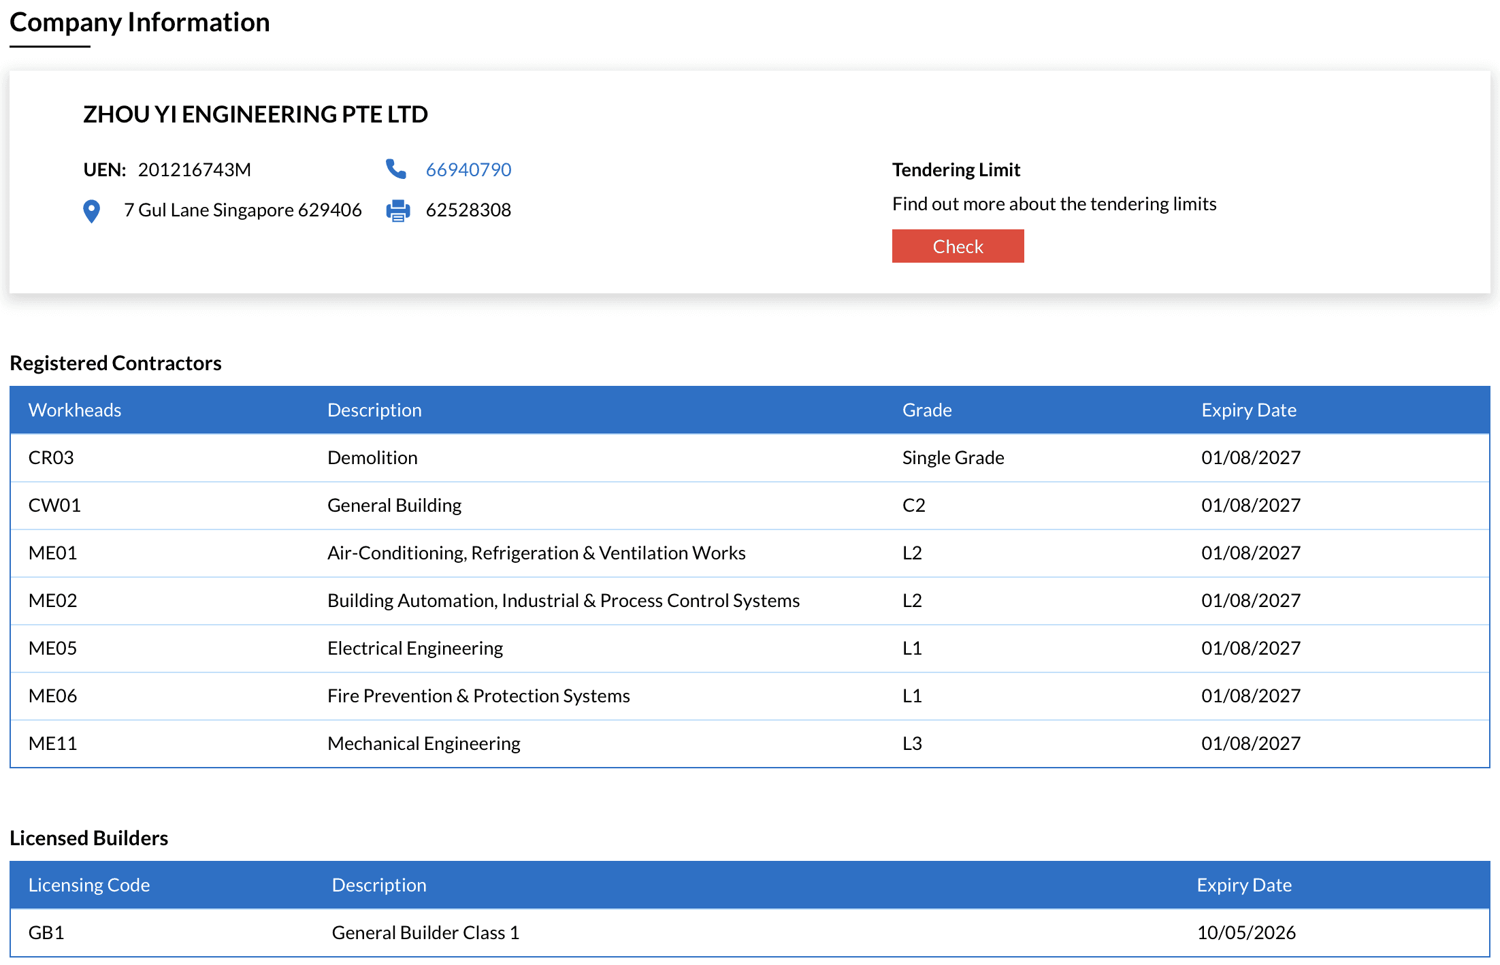Click the Registered Contractors Description column header

(x=374, y=410)
